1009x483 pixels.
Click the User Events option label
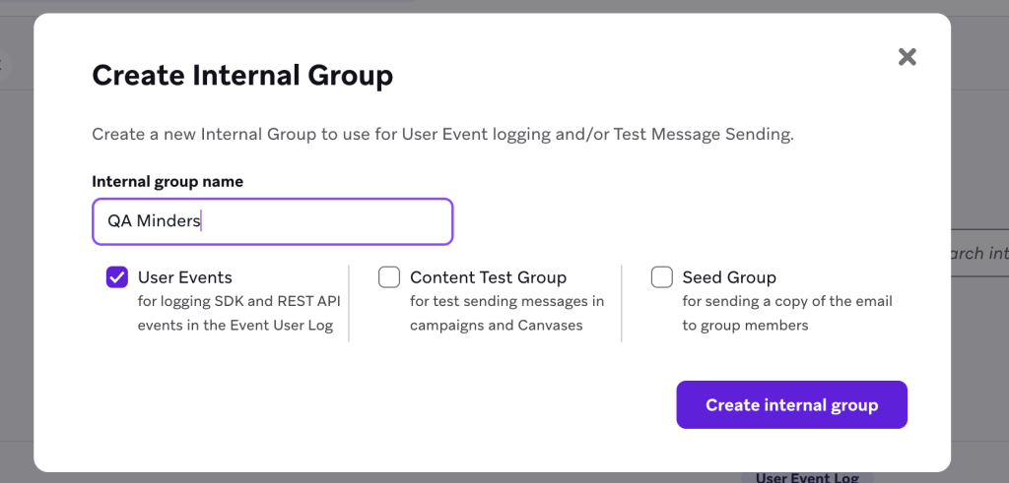pos(185,277)
